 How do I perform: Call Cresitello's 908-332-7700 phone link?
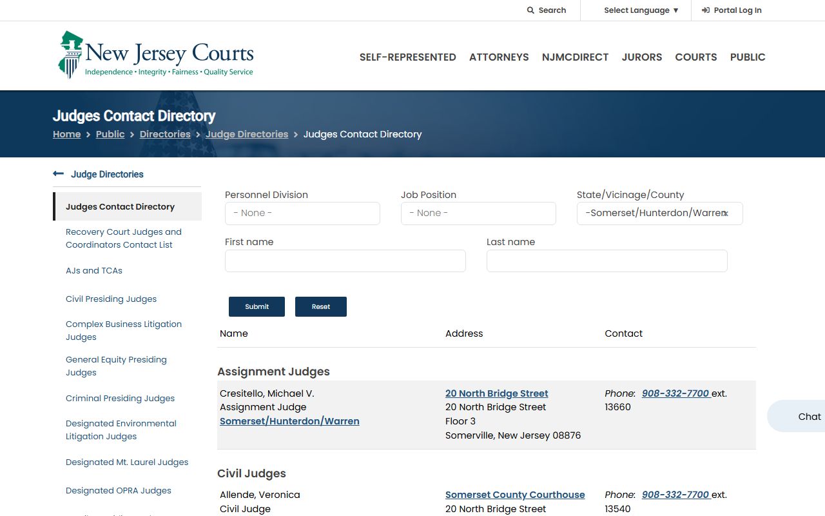point(676,393)
